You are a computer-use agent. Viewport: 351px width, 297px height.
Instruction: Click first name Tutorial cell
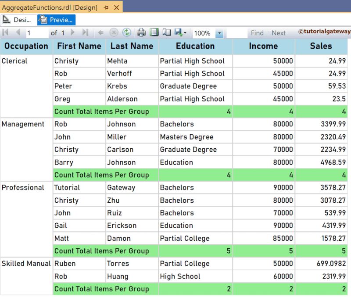point(79,188)
